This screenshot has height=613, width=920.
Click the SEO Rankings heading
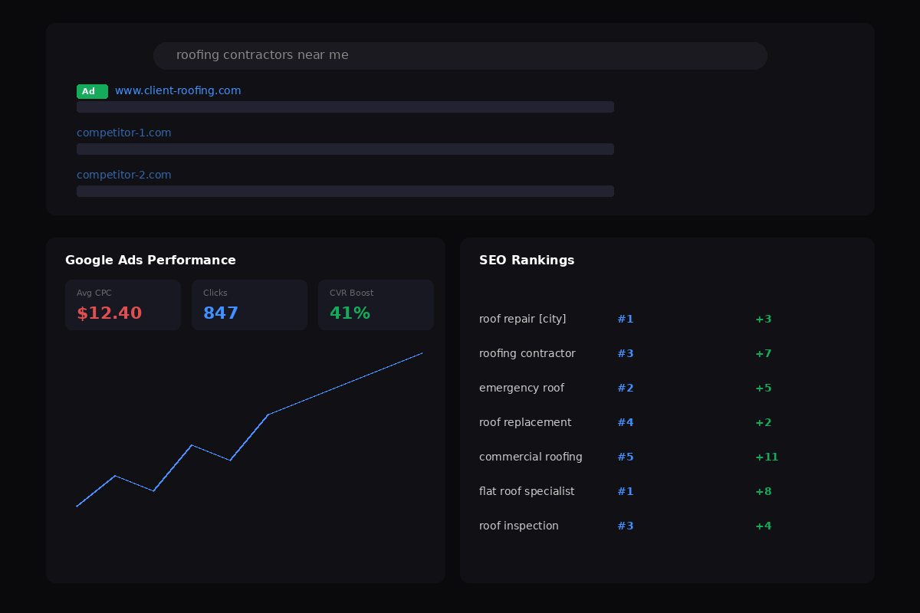tap(527, 261)
